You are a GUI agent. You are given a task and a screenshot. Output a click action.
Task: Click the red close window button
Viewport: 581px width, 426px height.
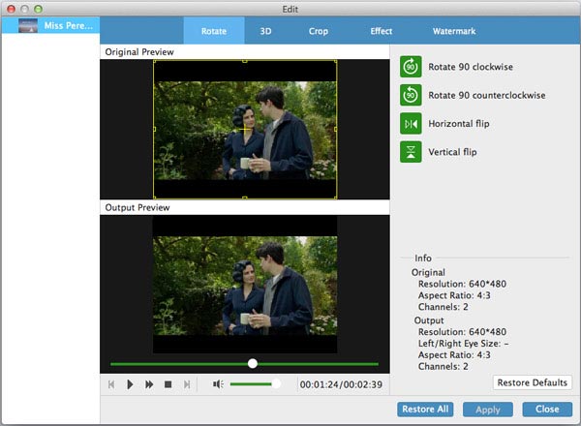click(x=11, y=9)
